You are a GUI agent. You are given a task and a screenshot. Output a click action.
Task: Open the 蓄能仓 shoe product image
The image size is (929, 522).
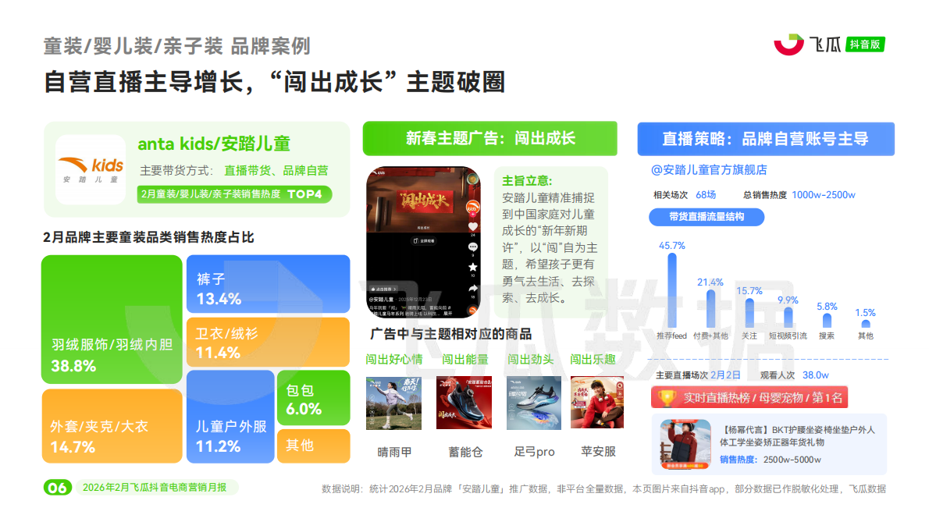coord(464,403)
